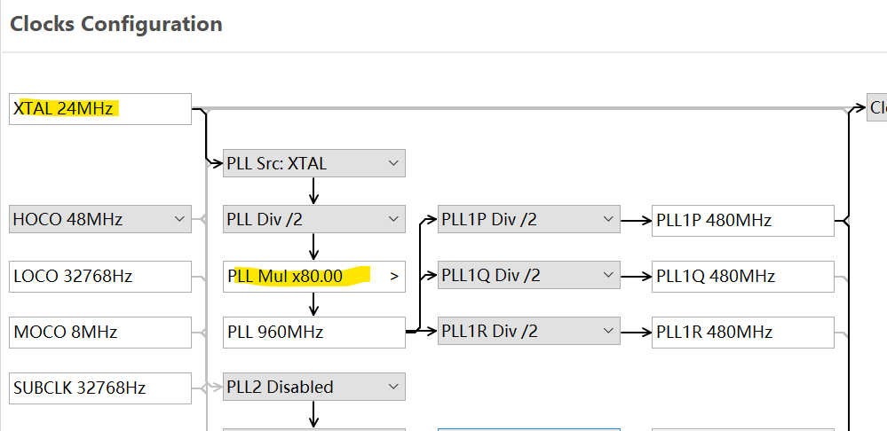Click the PLL Mul x80.00 field
The height and width of the screenshot is (431, 887).
(x=314, y=276)
